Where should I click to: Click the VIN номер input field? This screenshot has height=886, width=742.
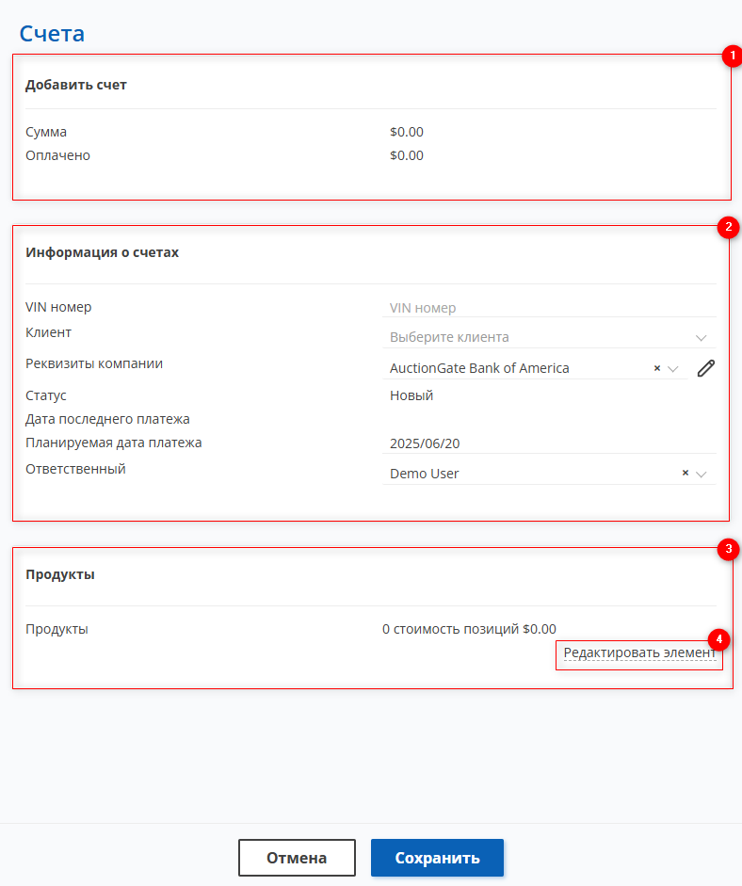(549, 308)
